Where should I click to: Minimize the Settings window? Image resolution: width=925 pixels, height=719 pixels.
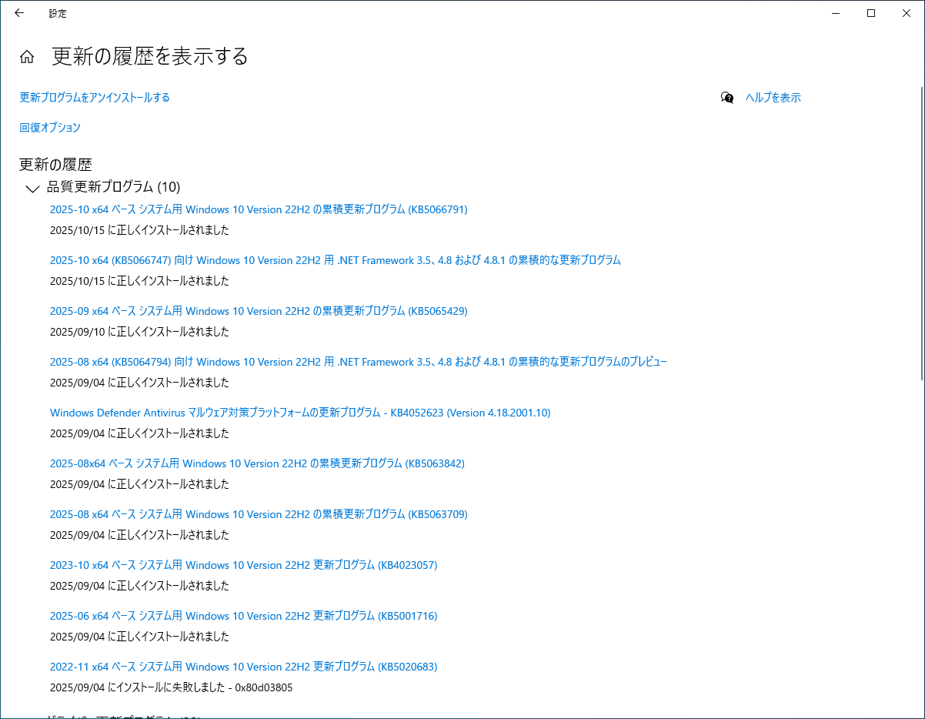836,13
